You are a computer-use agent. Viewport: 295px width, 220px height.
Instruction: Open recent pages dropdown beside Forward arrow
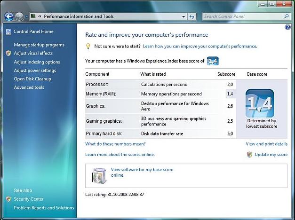[26, 17]
